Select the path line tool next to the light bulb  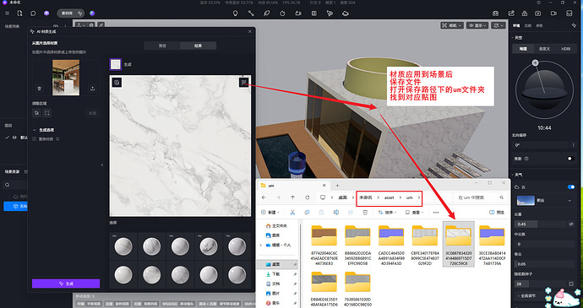coord(251,13)
